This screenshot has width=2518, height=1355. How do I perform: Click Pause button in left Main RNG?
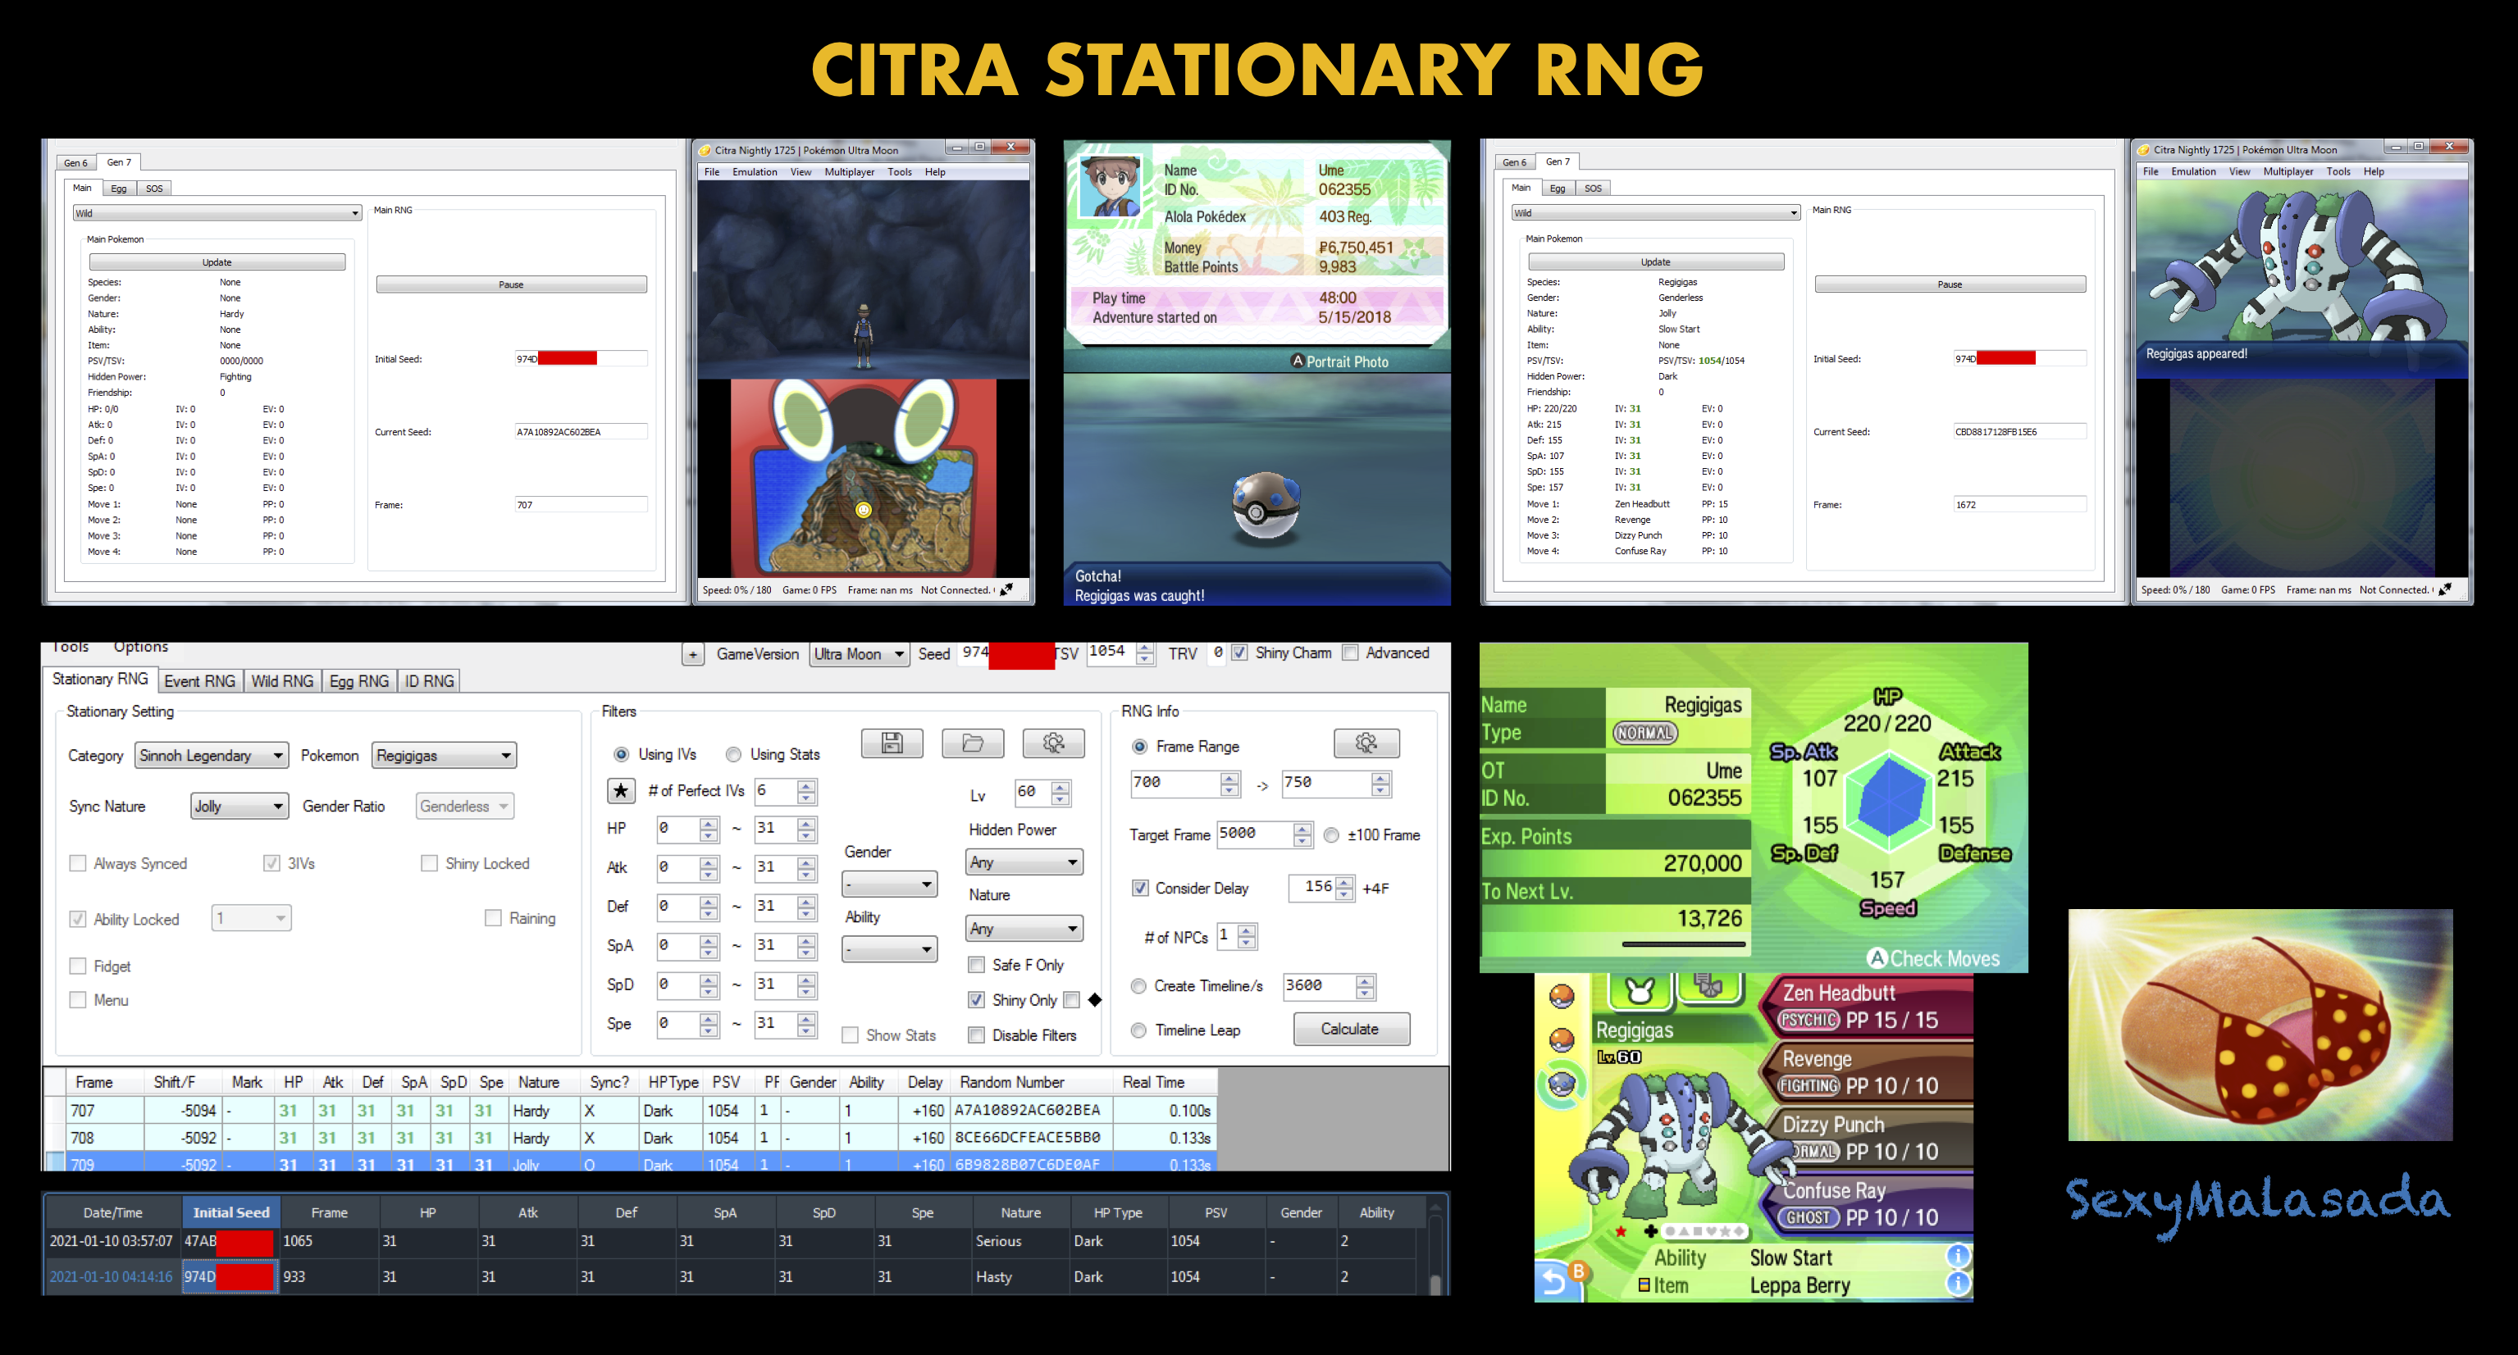point(511,284)
